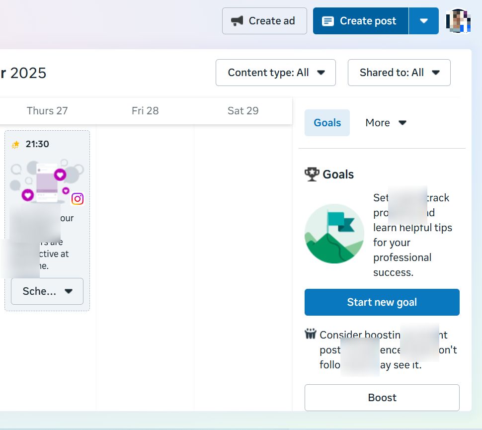Expand the arrow beside Create post
This screenshot has height=430, width=482.
[x=424, y=21]
